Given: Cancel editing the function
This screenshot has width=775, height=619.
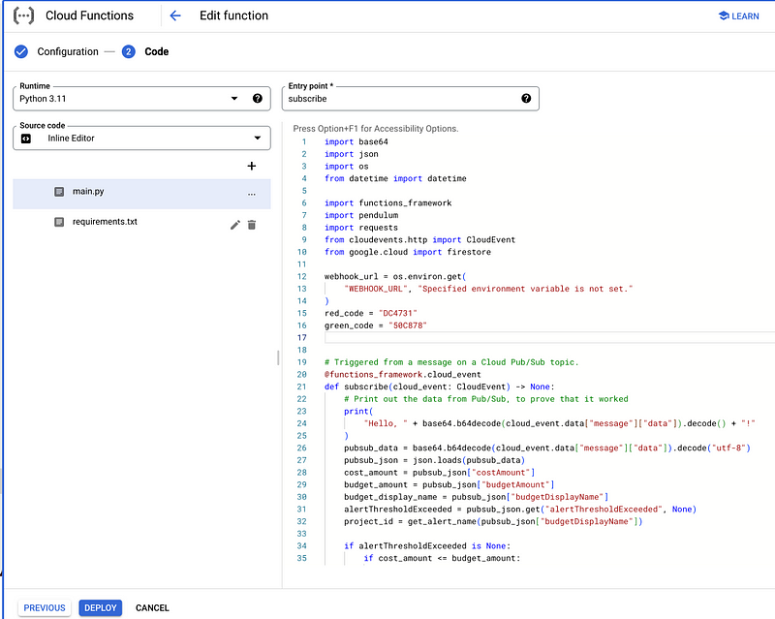Looking at the screenshot, I should pyautogui.click(x=152, y=607).
